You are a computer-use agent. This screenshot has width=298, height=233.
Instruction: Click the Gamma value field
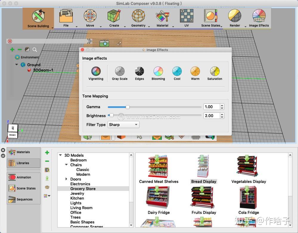coord(212,107)
